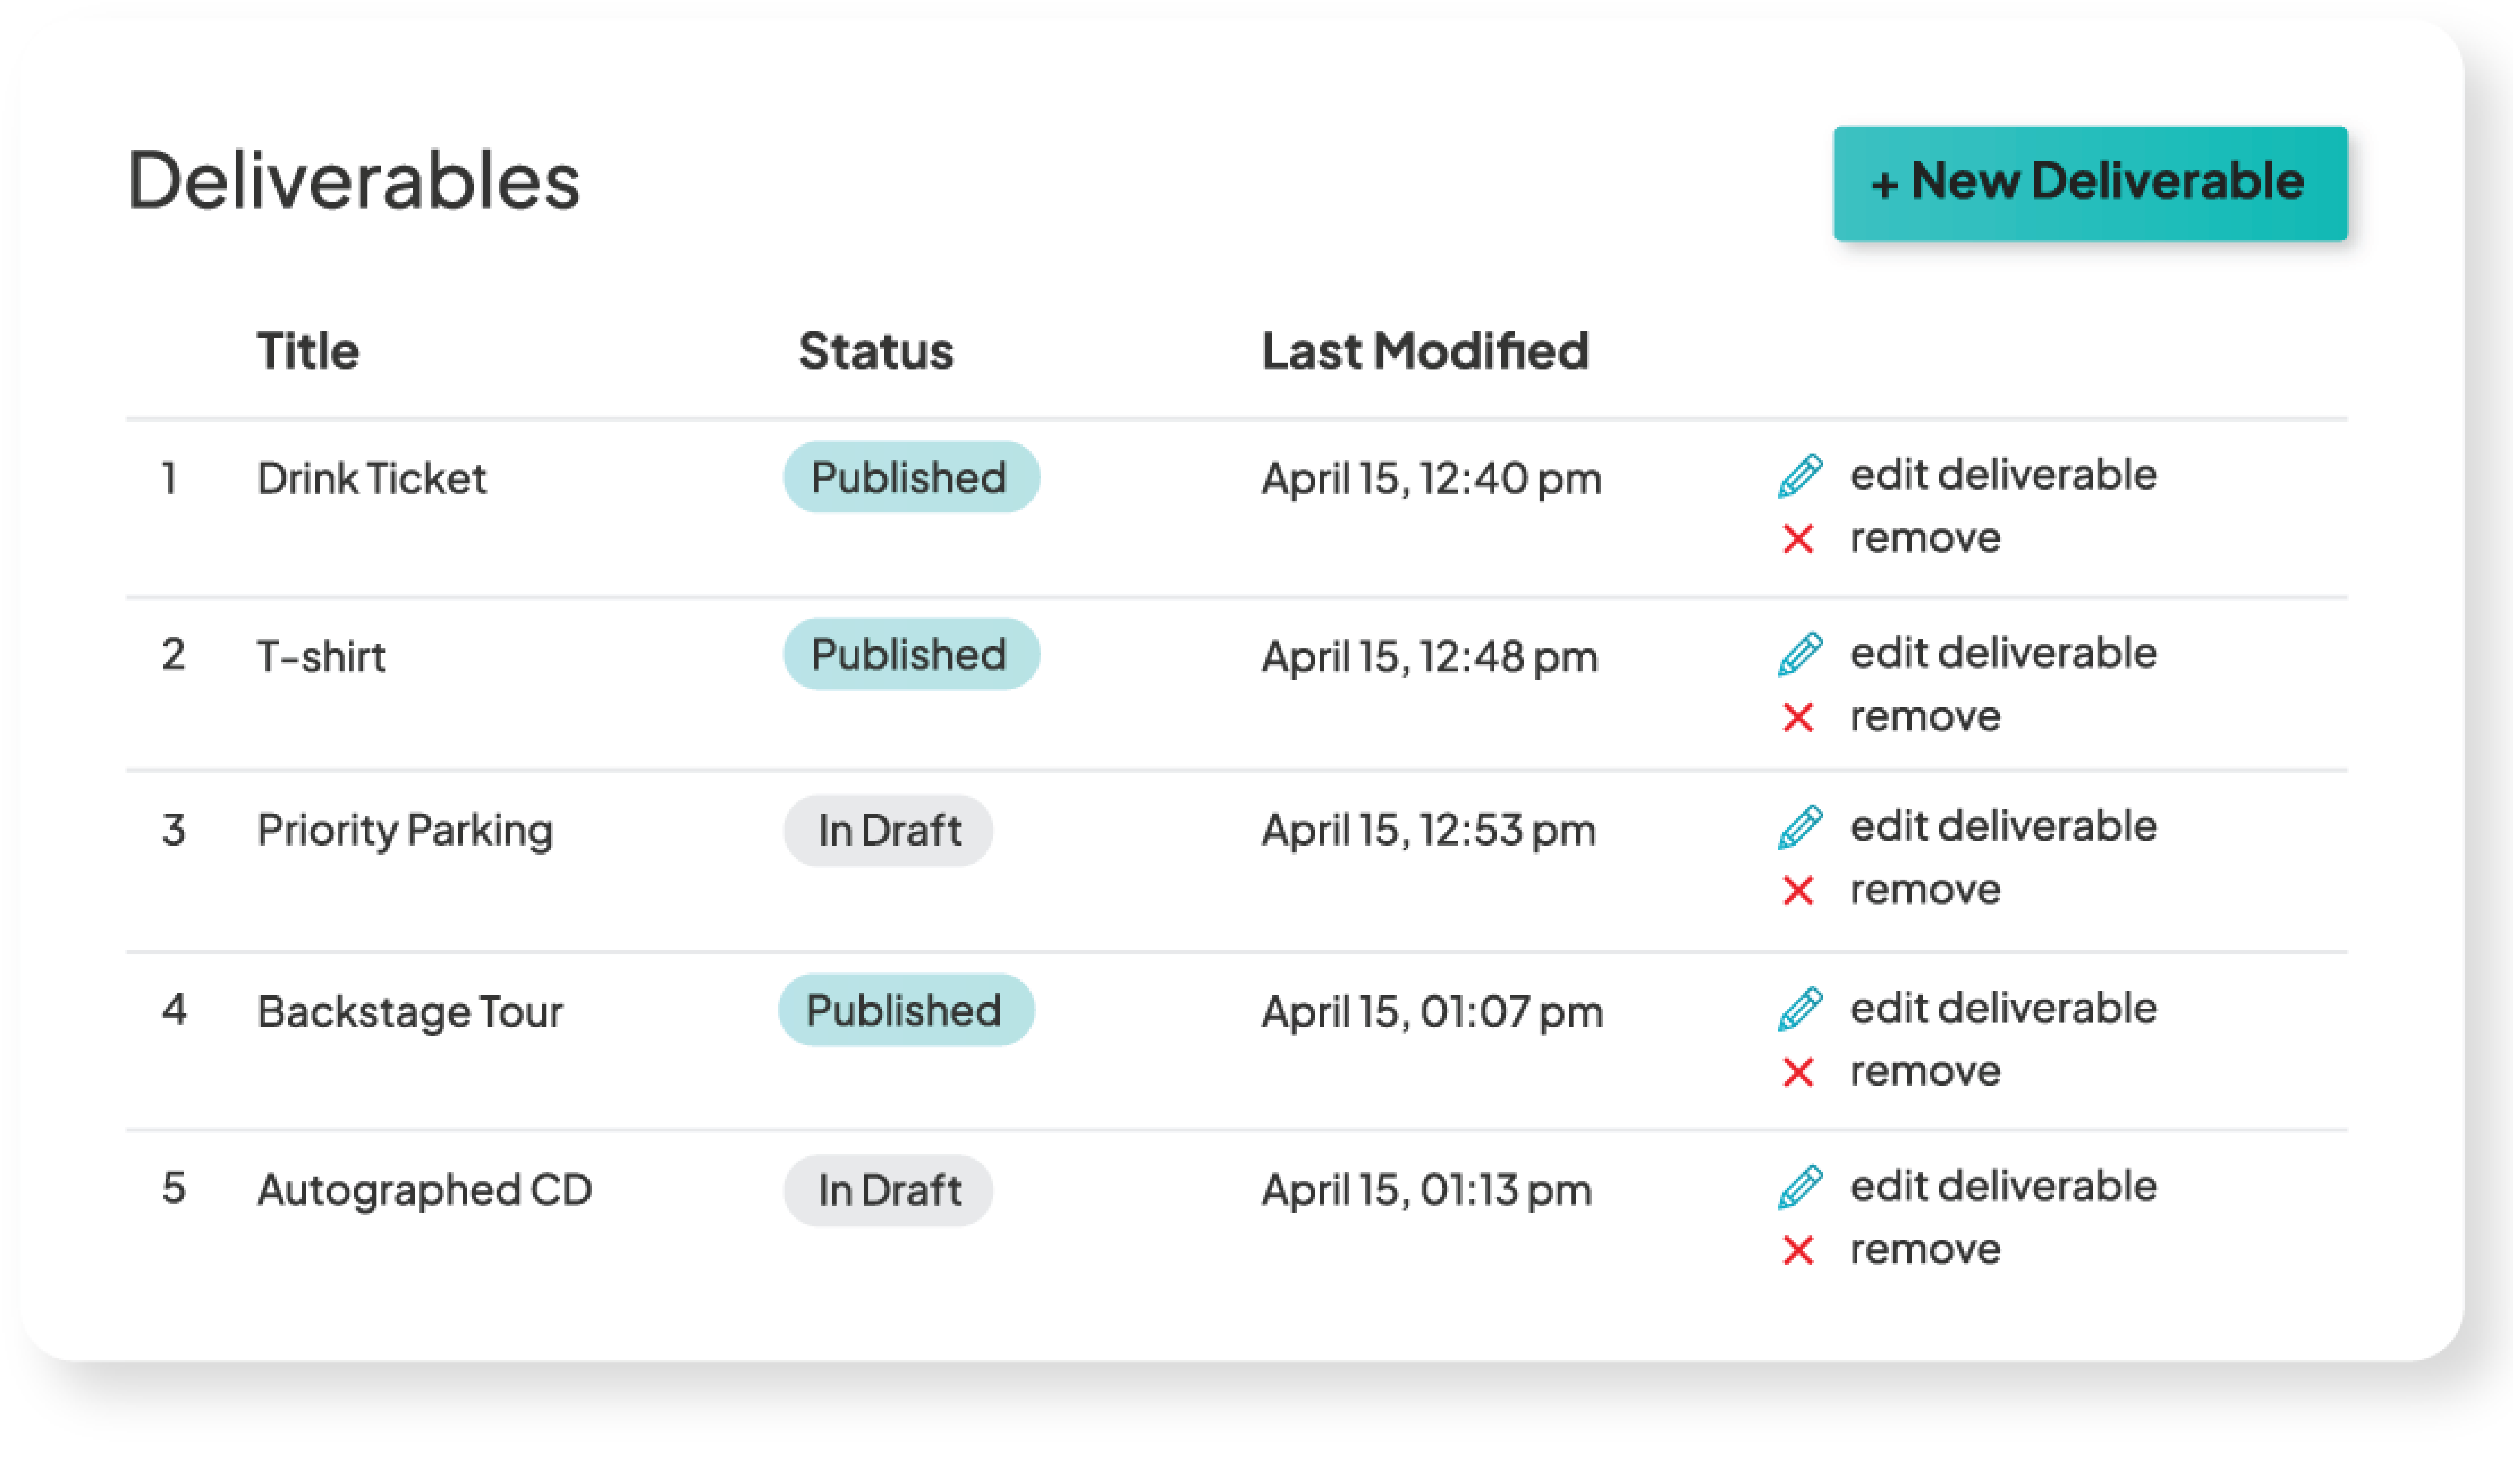
Task: Click the Title column header
Action: pos(308,351)
